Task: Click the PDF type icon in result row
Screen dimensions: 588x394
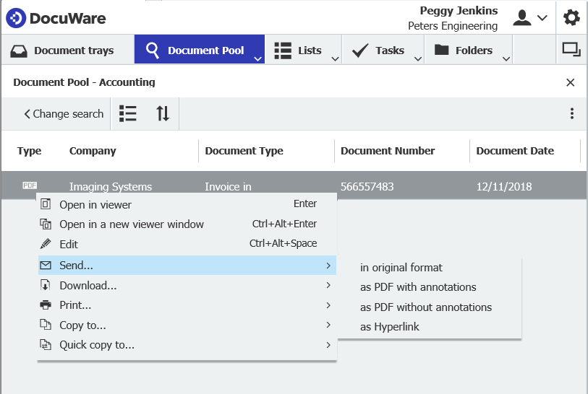Action: click(30, 186)
